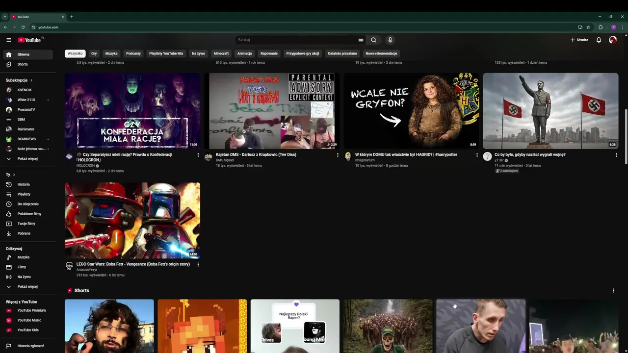Open Do obejrzenia watch later
Screen dimensions: 628x353
pos(27,204)
